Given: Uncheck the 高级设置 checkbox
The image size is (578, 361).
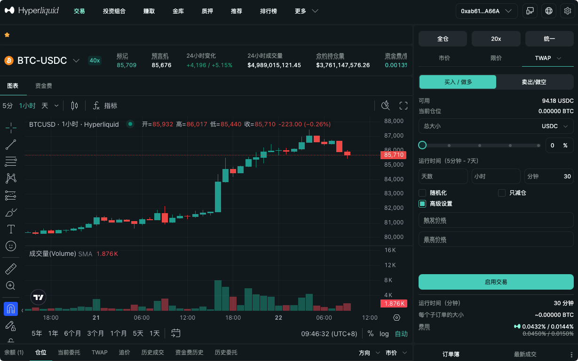Looking at the screenshot, I should coord(422,204).
